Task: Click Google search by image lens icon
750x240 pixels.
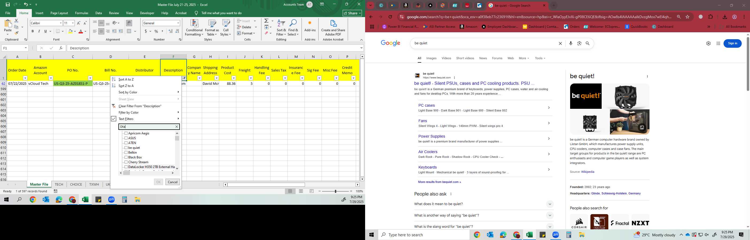Action: click(x=579, y=43)
